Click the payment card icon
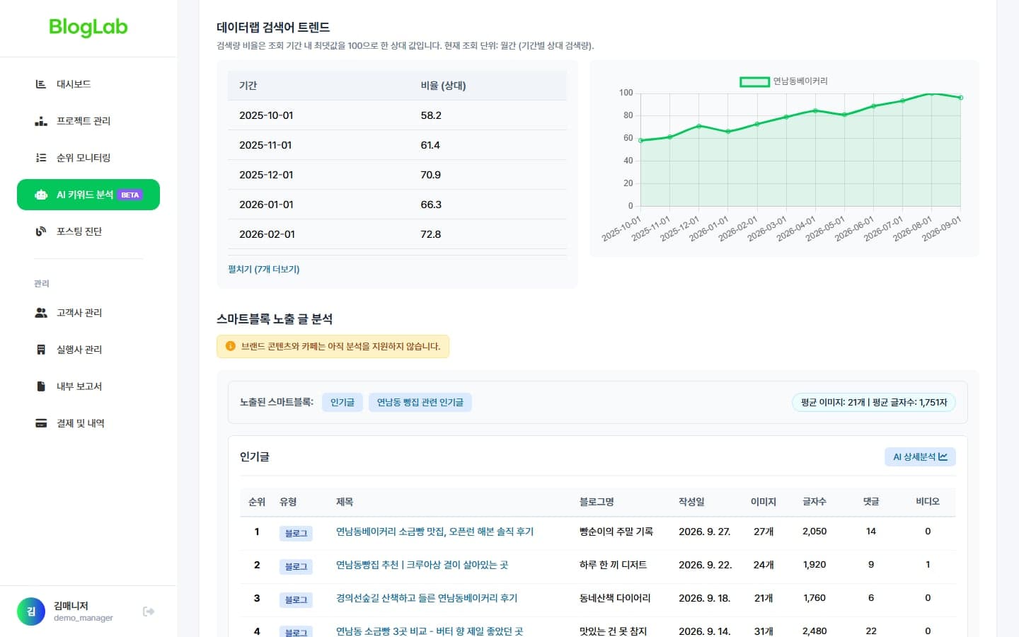Image resolution: width=1019 pixels, height=637 pixels. [41, 423]
